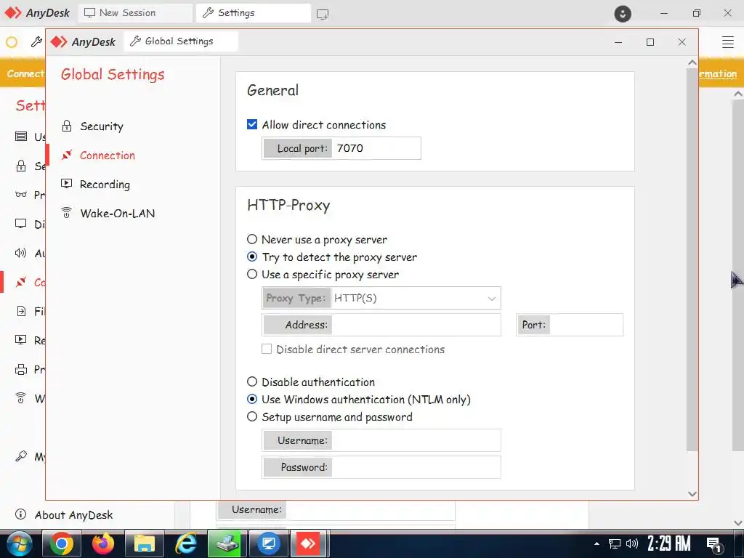
Task: Select Try to detect the proxy server
Action: [252, 256]
